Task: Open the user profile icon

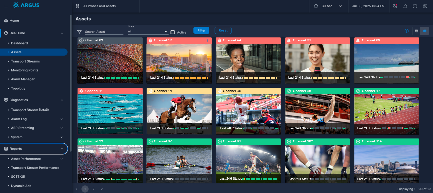Action: pos(425,6)
